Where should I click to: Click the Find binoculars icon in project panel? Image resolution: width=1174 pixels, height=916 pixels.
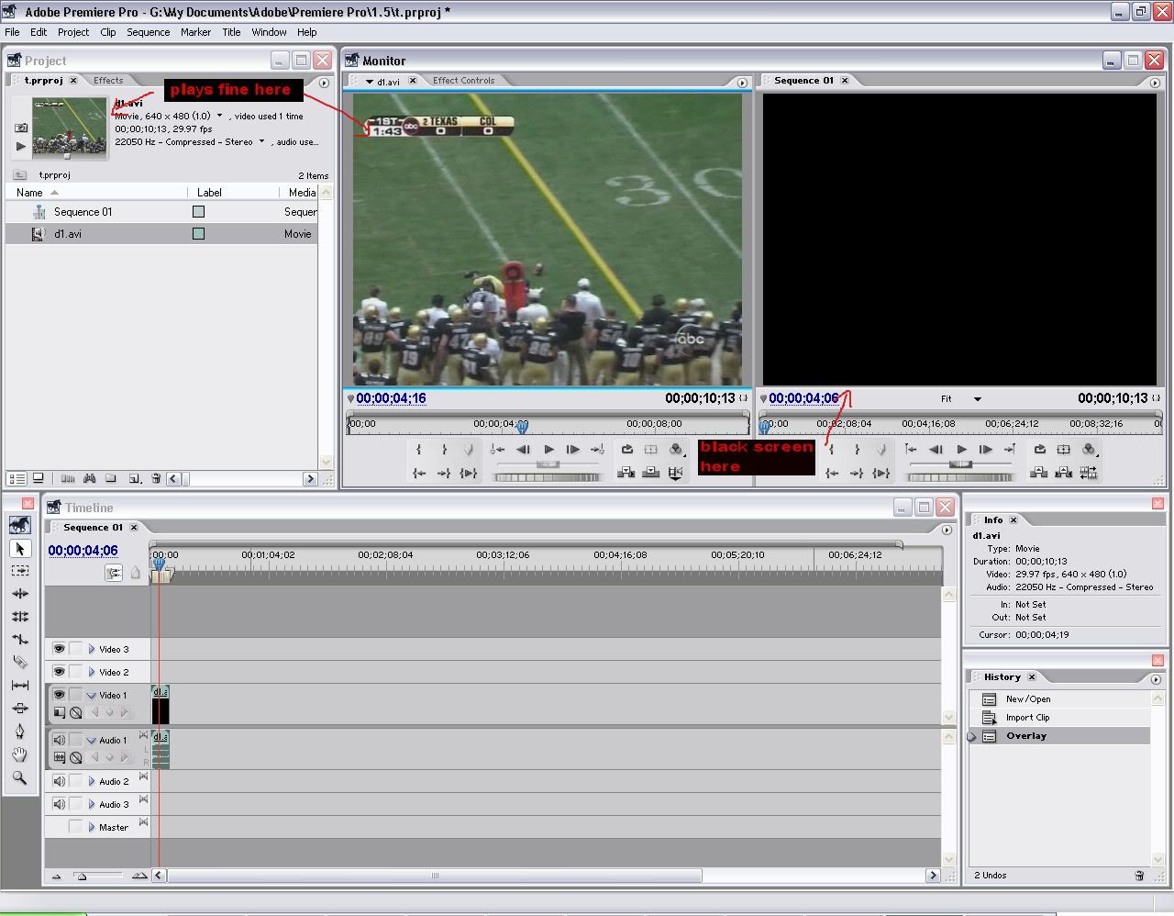(x=89, y=478)
